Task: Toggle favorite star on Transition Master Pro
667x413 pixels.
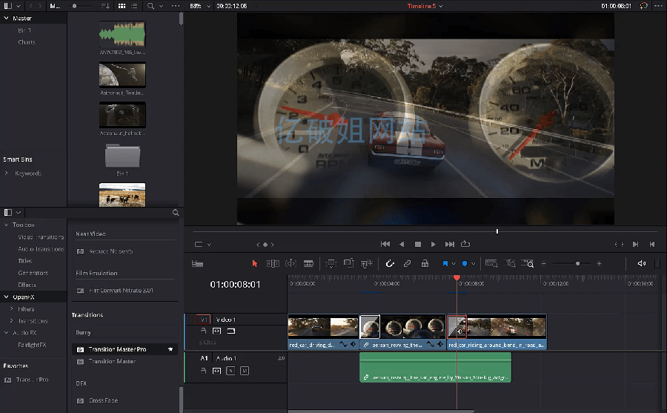Action: pos(170,349)
